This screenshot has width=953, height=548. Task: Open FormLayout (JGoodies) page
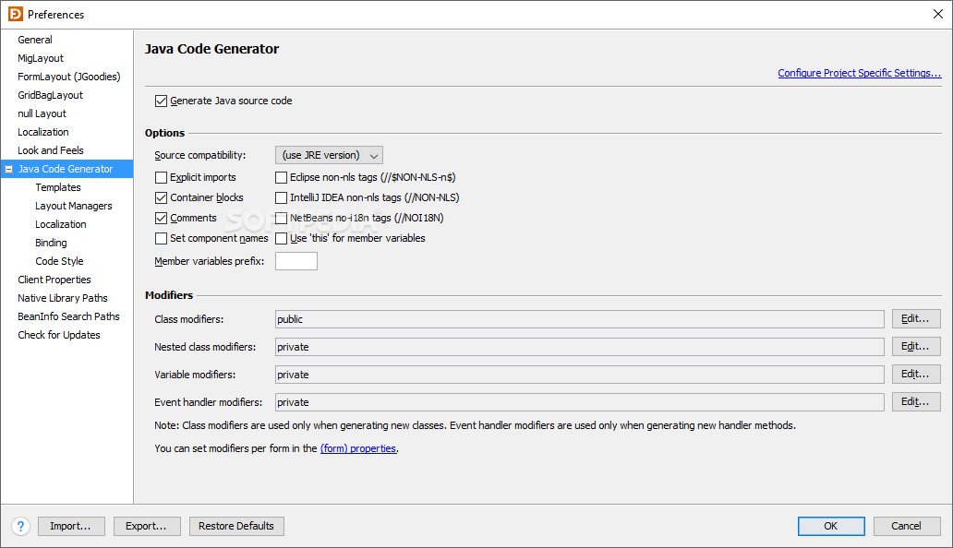[x=68, y=77]
